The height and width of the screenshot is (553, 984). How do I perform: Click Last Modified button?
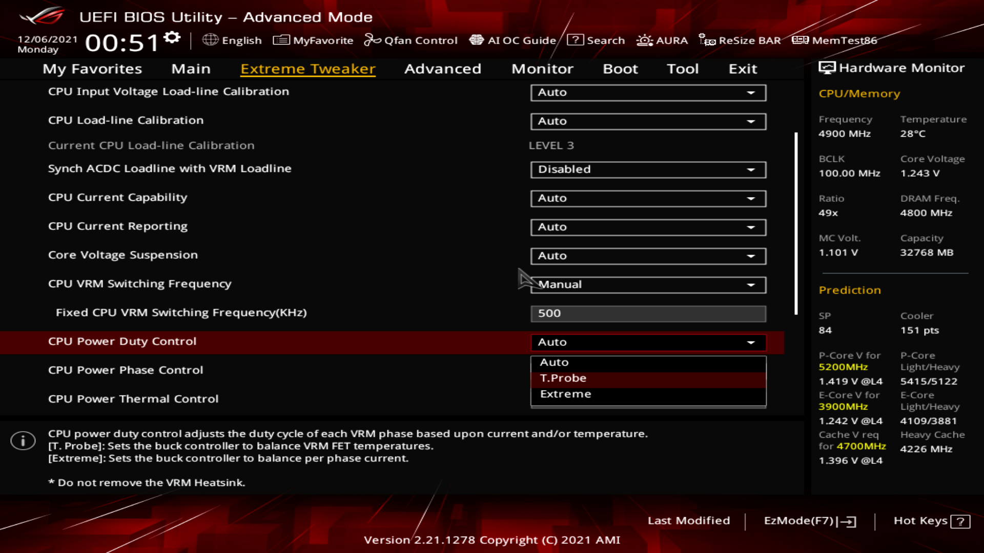688,521
